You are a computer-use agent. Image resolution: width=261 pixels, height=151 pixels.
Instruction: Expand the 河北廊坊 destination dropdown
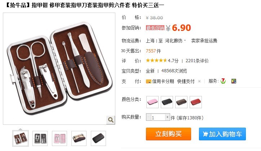[185, 41]
